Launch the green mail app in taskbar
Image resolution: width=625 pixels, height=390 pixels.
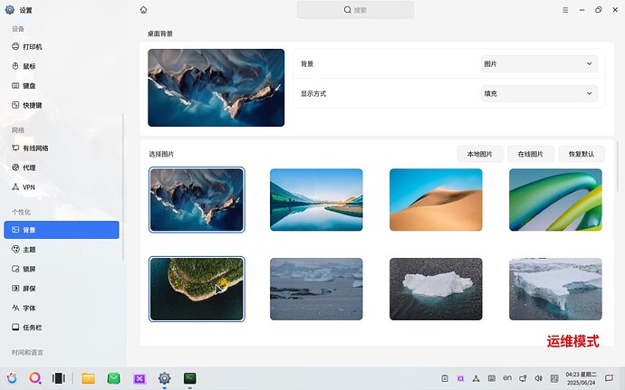click(x=114, y=378)
